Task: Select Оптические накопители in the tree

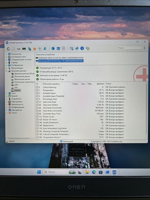Action: pos(24,82)
